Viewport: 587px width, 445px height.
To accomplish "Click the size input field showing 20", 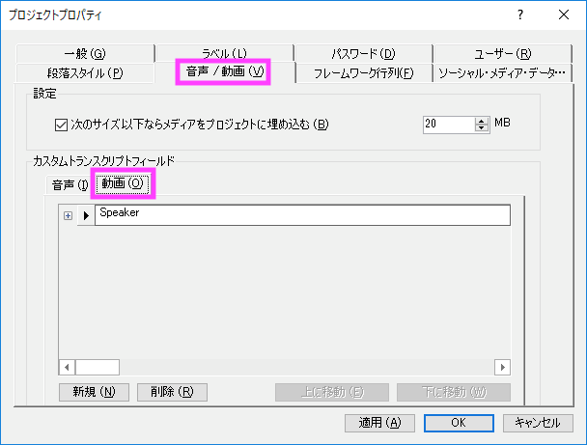I will (447, 125).
